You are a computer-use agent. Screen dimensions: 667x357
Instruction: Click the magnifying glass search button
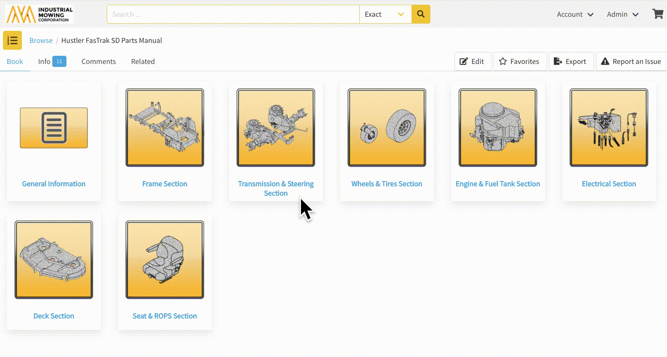click(421, 14)
